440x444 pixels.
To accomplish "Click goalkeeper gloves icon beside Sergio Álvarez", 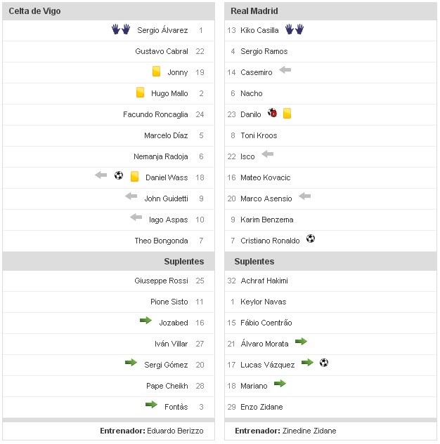I will (121, 29).
